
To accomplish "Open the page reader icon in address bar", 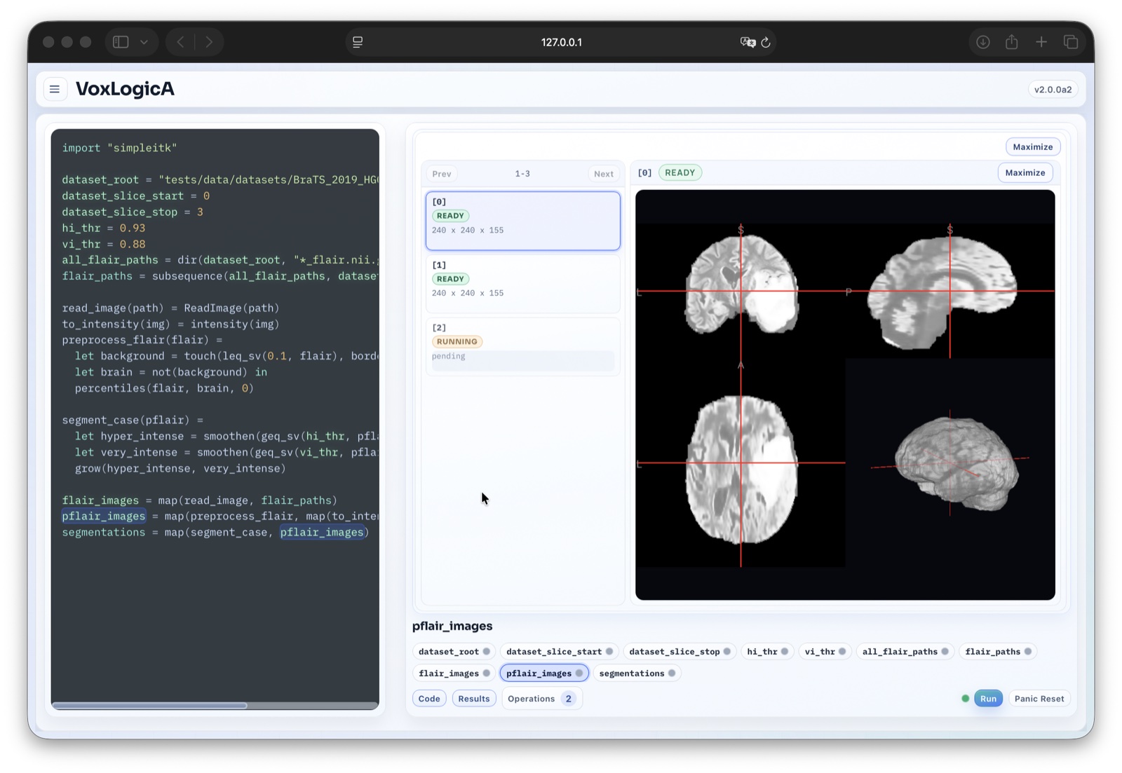I will [x=358, y=42].
